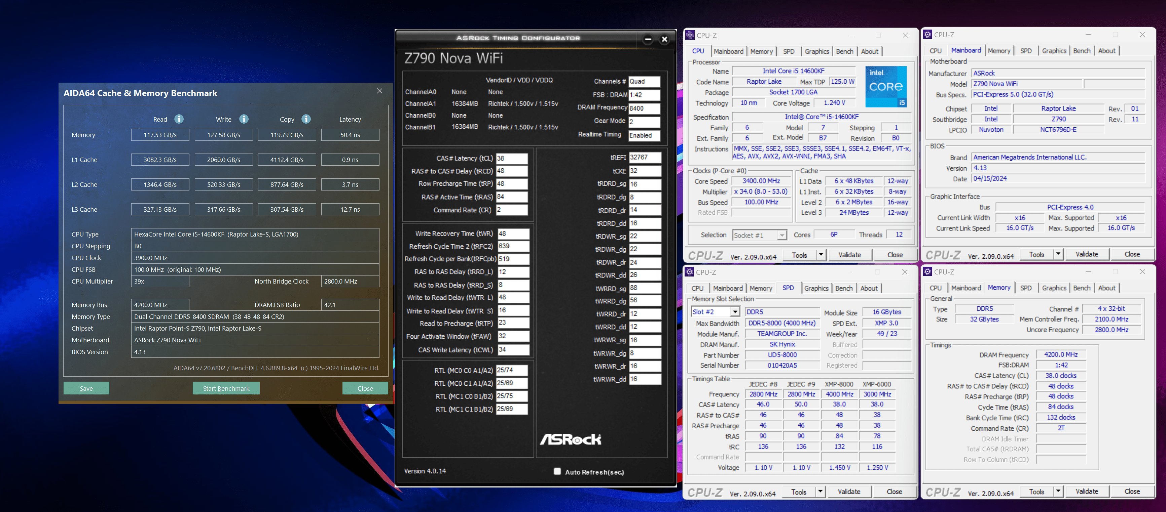The image size is (1166, 512).
Task: Minimize the AIDA64 benchmark window
Action: coord(352,91)
